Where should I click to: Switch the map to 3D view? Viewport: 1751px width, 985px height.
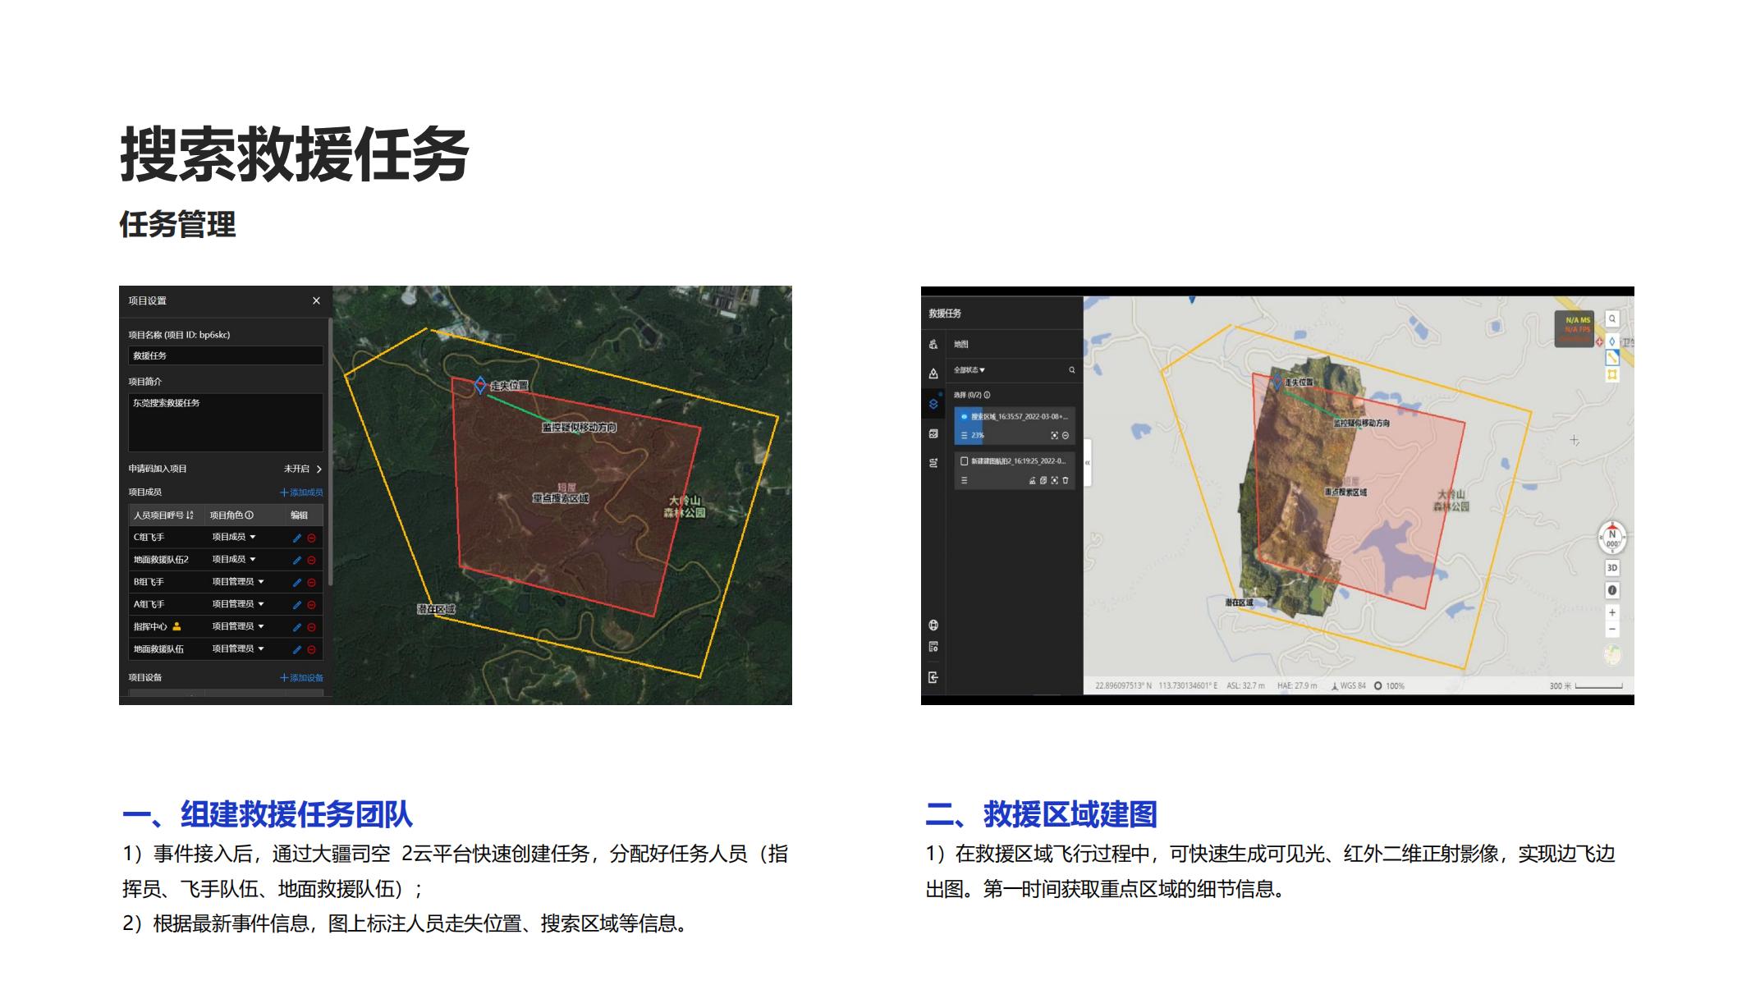click(1612, 568)
